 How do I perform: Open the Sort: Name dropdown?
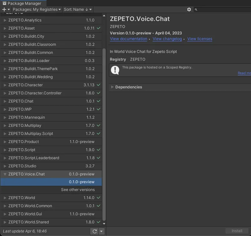(78, 9)
